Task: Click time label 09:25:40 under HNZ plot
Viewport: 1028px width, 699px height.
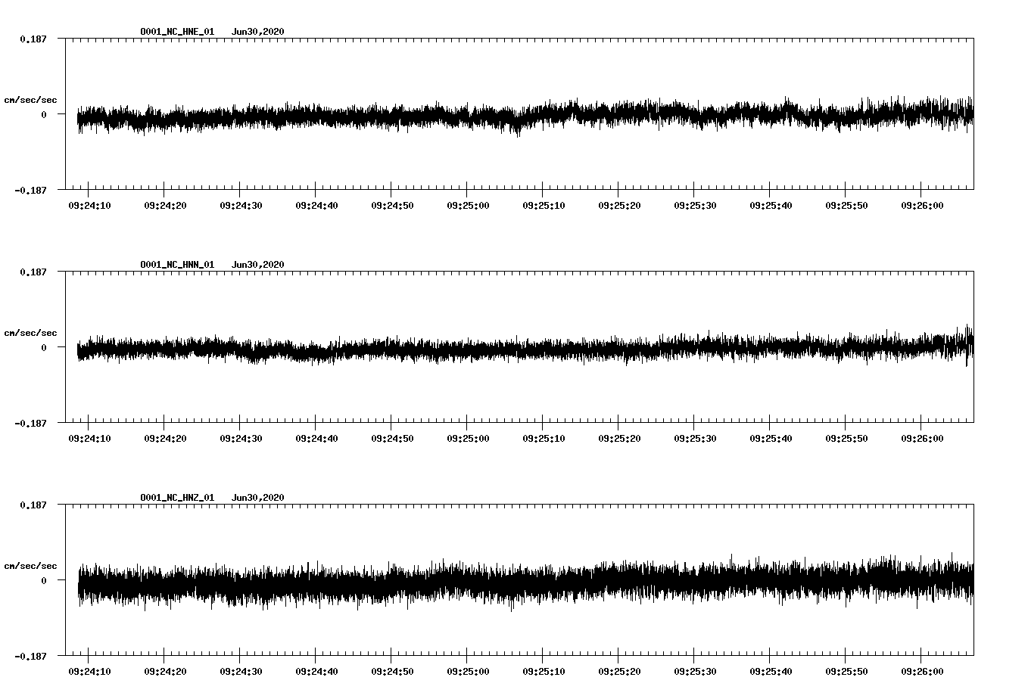Action: tap(771, 671)
